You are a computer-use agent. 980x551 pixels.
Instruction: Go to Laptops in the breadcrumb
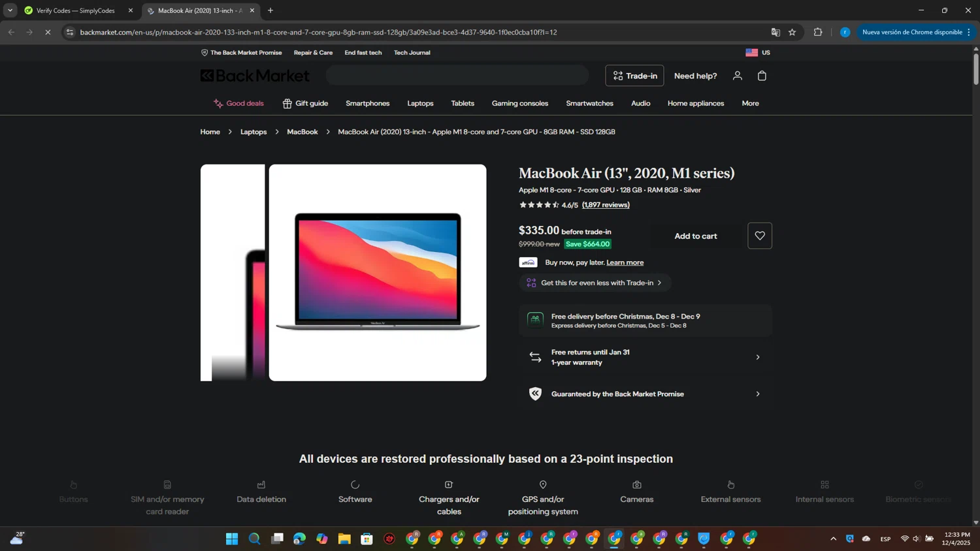tap(253, 132)
